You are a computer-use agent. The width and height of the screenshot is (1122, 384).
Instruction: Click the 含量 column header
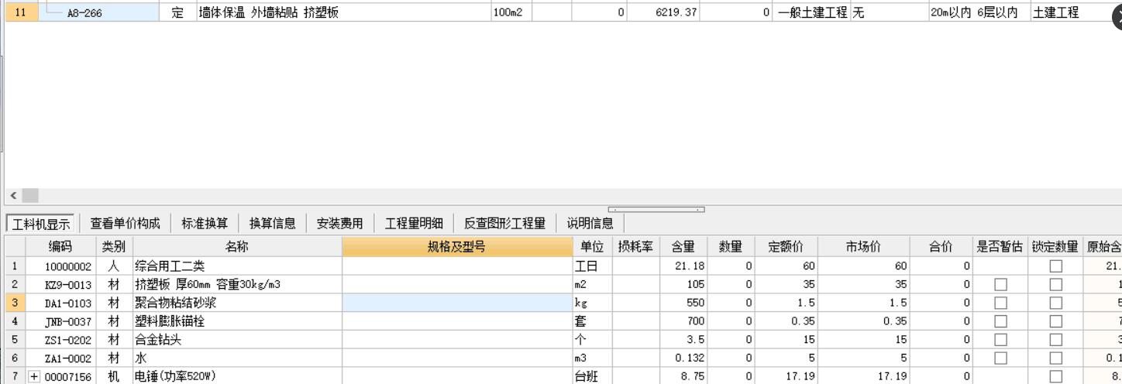pos(682,247)
